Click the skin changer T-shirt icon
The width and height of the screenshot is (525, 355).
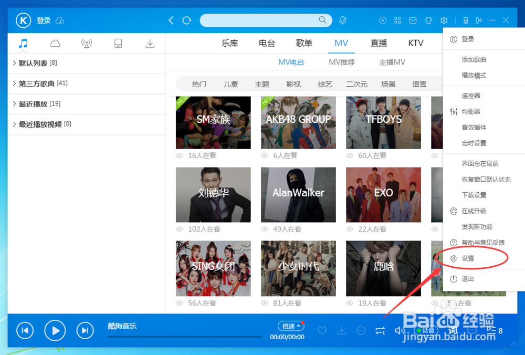(428, 20)
